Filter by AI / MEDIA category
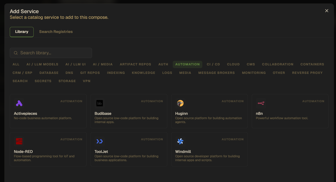Viewport: 336px width, 182px height. 103,64
